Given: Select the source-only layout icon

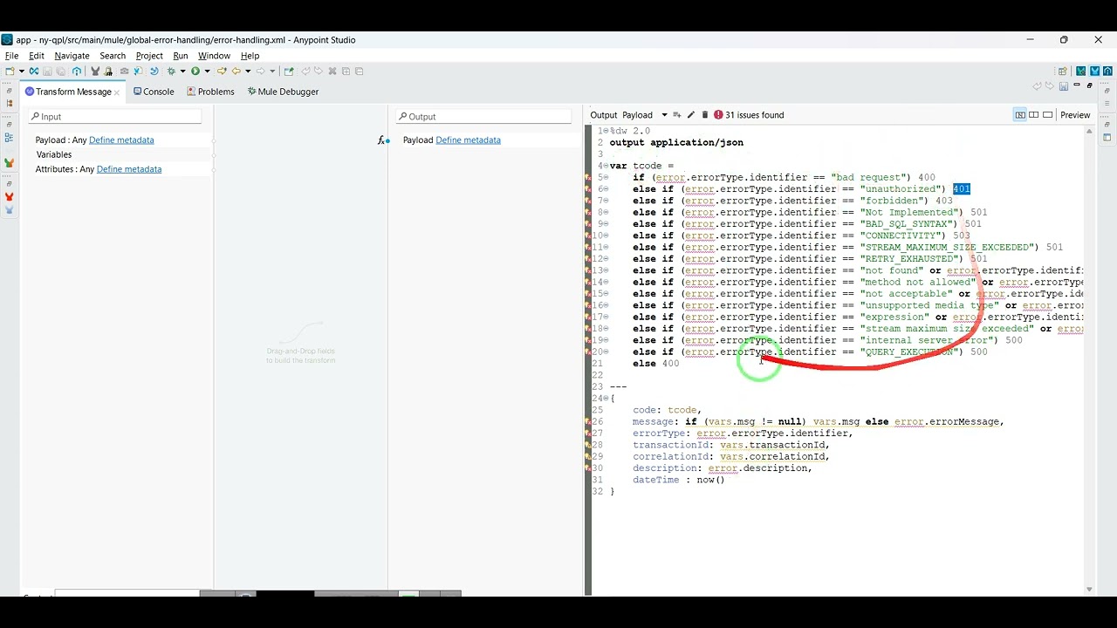Looking at the screenshot, I should (x=1048, y=115).
